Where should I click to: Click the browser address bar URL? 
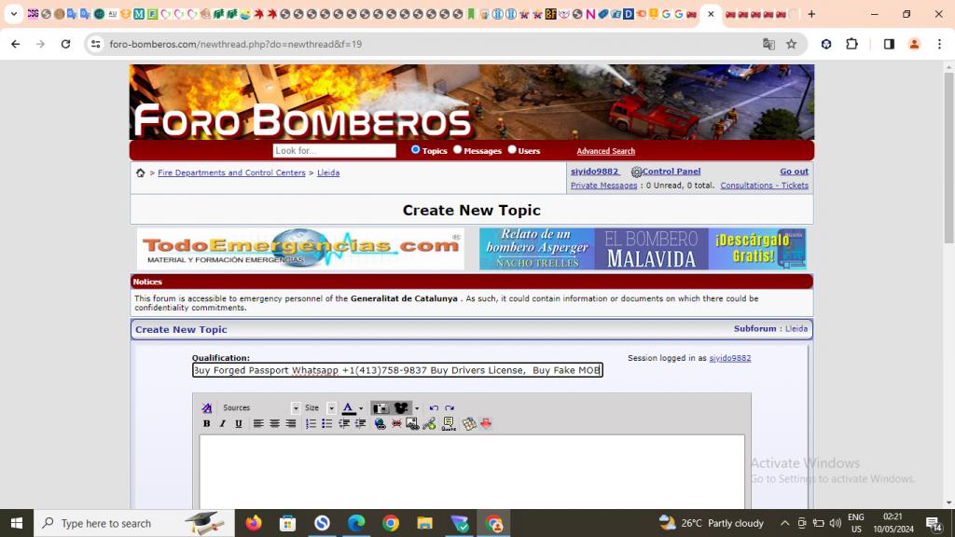pos(236,44)
